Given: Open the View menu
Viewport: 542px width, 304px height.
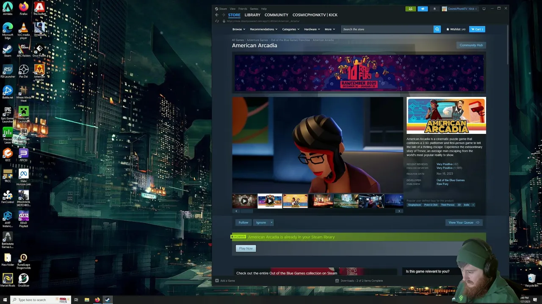Looking at the screenshot, I should (232, 8).
